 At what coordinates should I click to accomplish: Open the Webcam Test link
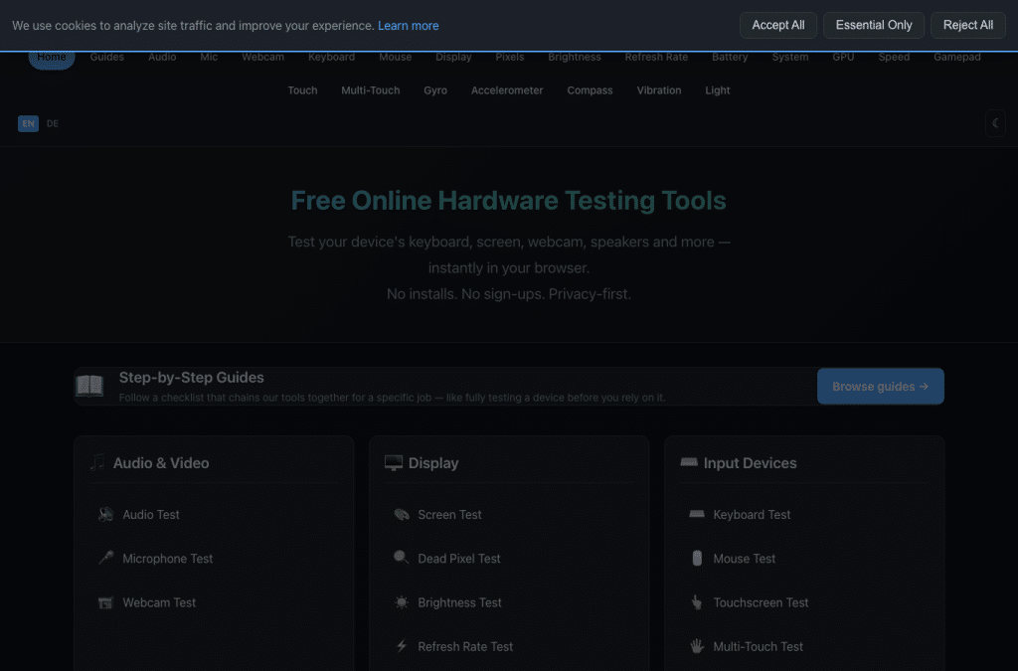click(159, 602)
